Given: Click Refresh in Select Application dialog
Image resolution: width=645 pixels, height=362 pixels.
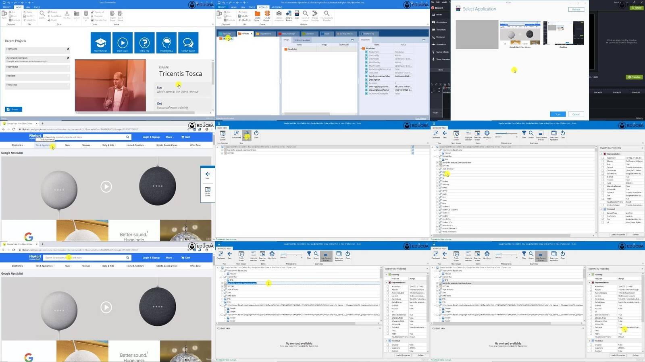Looking at the screenshot, I should (x=576, y=9).
